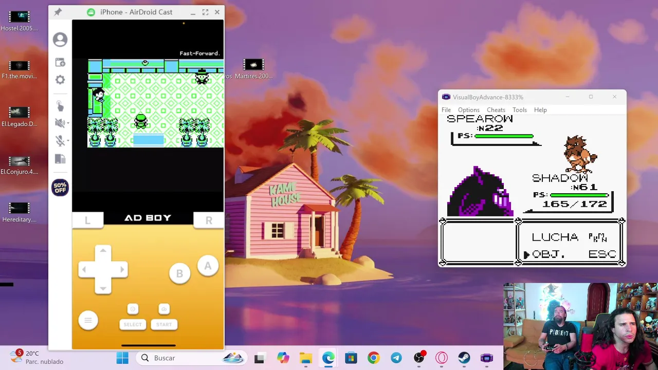658x370 pixels.
Task: Open the weather widget showing 20°C
Action: [x=37, y=357]
